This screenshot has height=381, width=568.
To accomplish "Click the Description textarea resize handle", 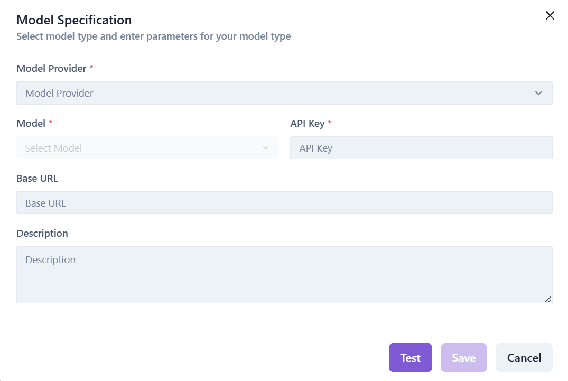I will pyautogui.click(x=548, y=299).
